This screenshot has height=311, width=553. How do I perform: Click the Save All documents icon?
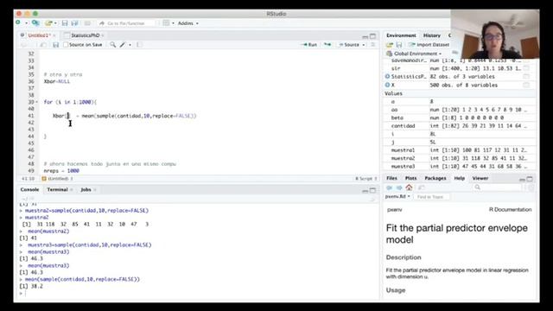click(75, 23)
